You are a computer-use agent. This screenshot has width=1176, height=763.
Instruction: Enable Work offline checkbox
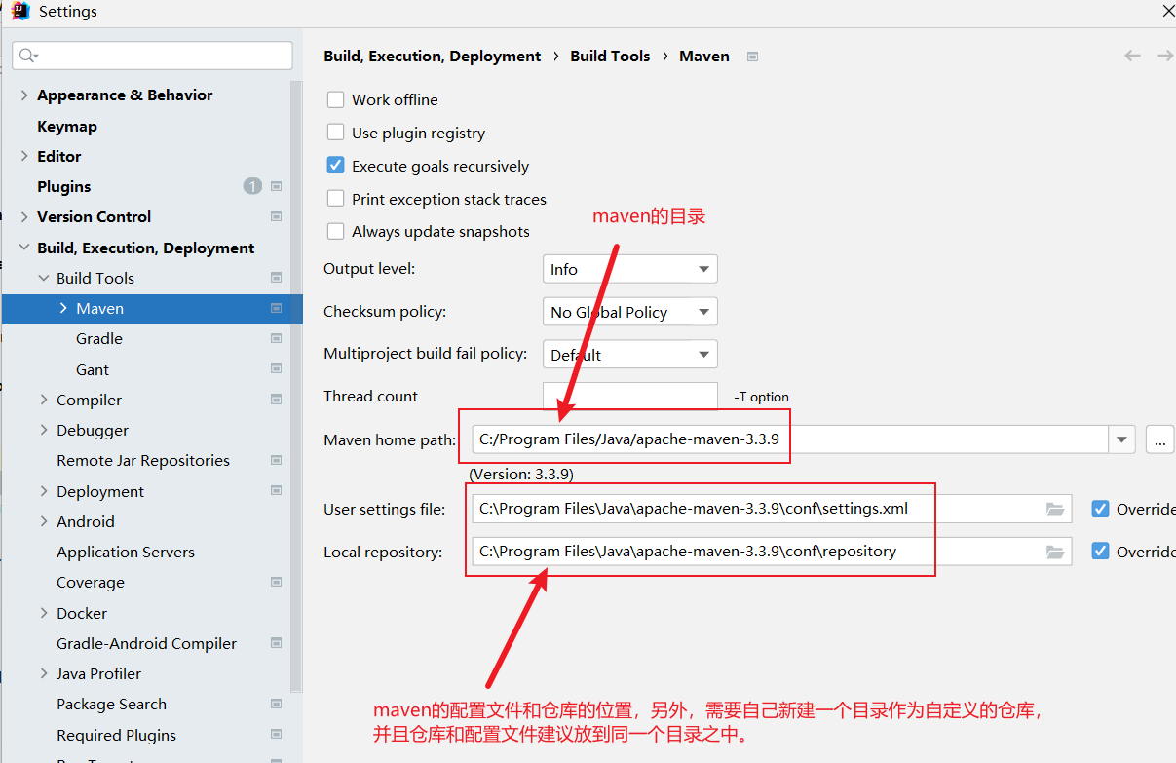(x=335, y=99)
